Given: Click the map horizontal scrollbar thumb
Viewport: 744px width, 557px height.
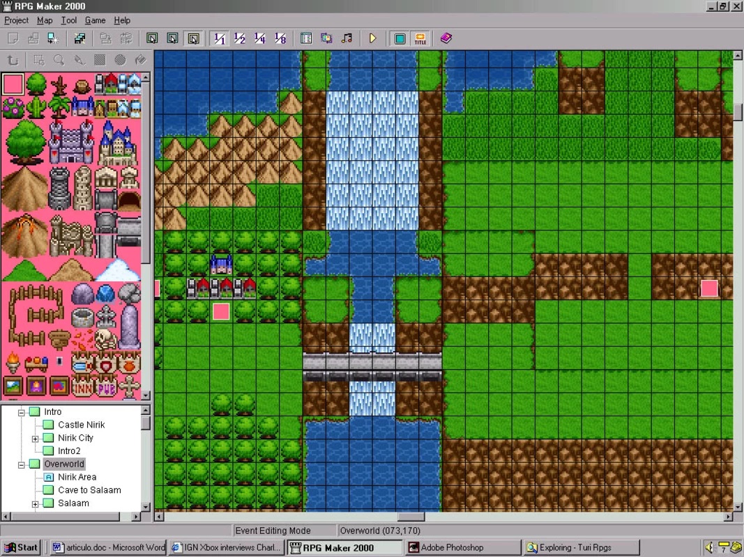Looking at the screenshot, I should tap(411, 516).
